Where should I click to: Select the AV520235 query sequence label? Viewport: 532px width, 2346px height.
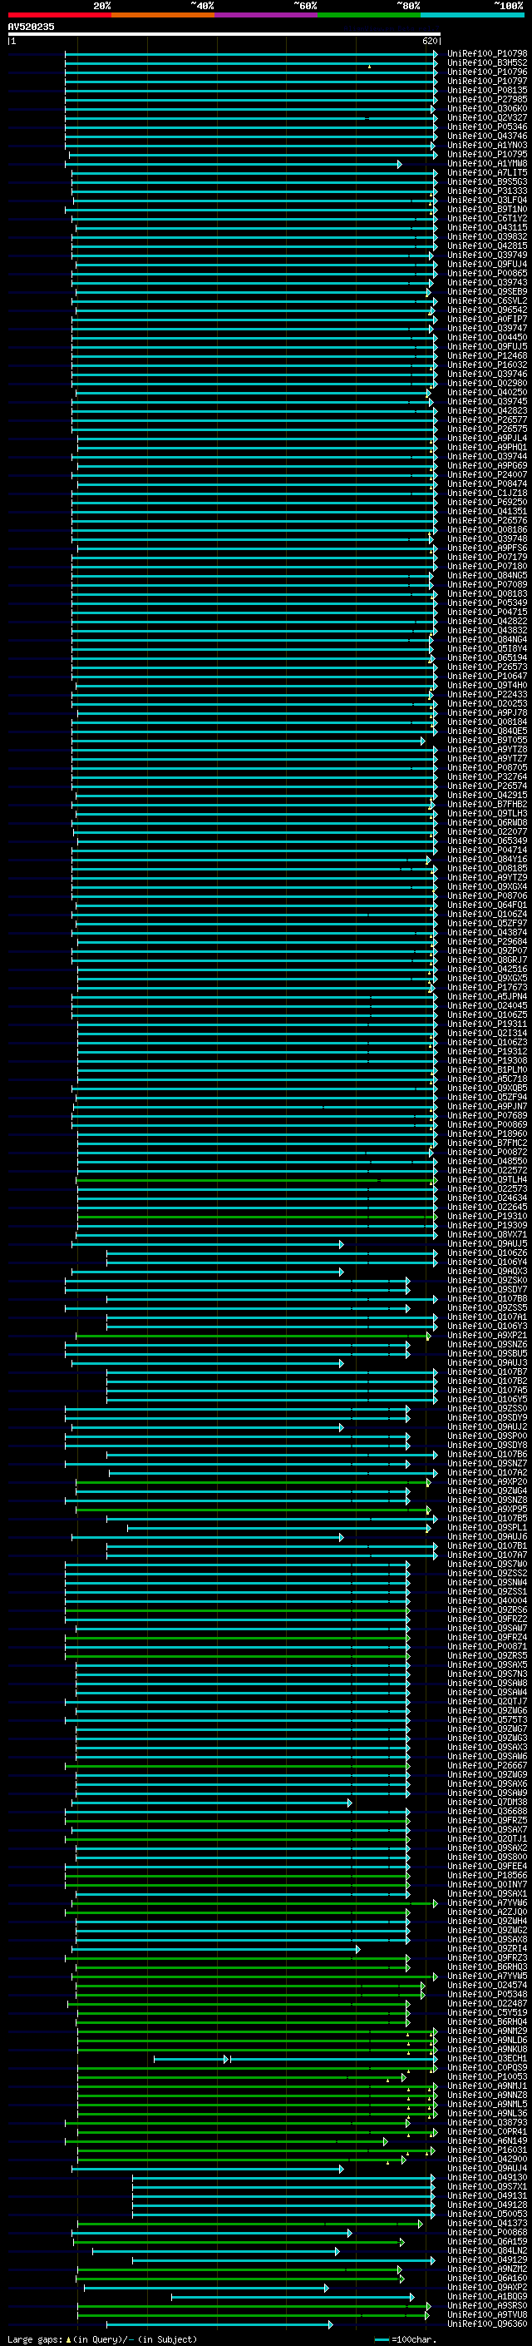click(31, 27)
